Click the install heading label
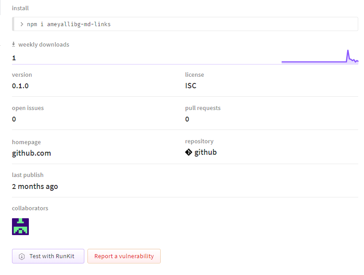364x275 pixels. (20, 8)
